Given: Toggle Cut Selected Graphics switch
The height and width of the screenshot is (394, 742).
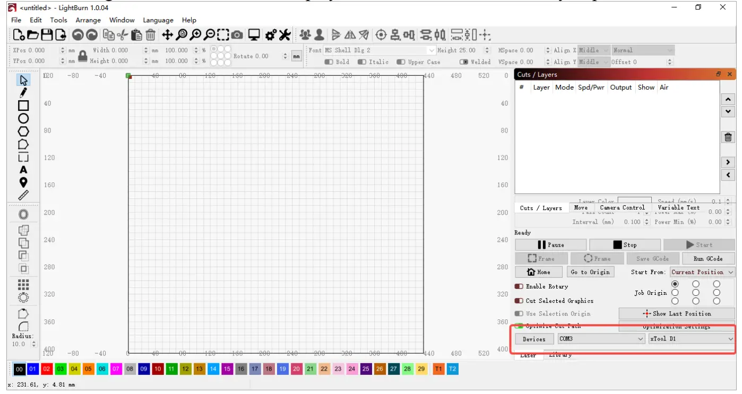Looking at the screenshot, I should (x=519, y=301).
